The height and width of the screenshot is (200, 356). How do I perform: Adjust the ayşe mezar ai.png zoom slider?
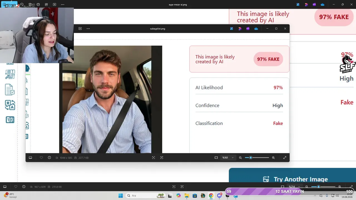click(x=323, y=187)
